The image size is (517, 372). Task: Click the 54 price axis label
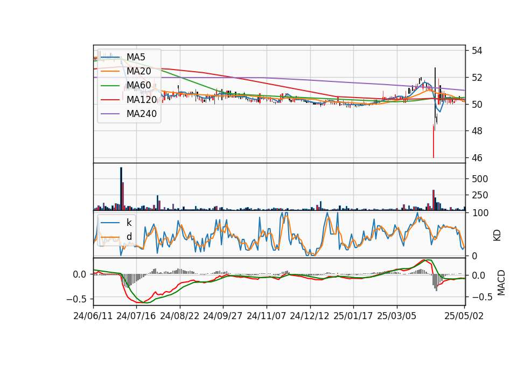pyautogui.click(x=477, y=51)
